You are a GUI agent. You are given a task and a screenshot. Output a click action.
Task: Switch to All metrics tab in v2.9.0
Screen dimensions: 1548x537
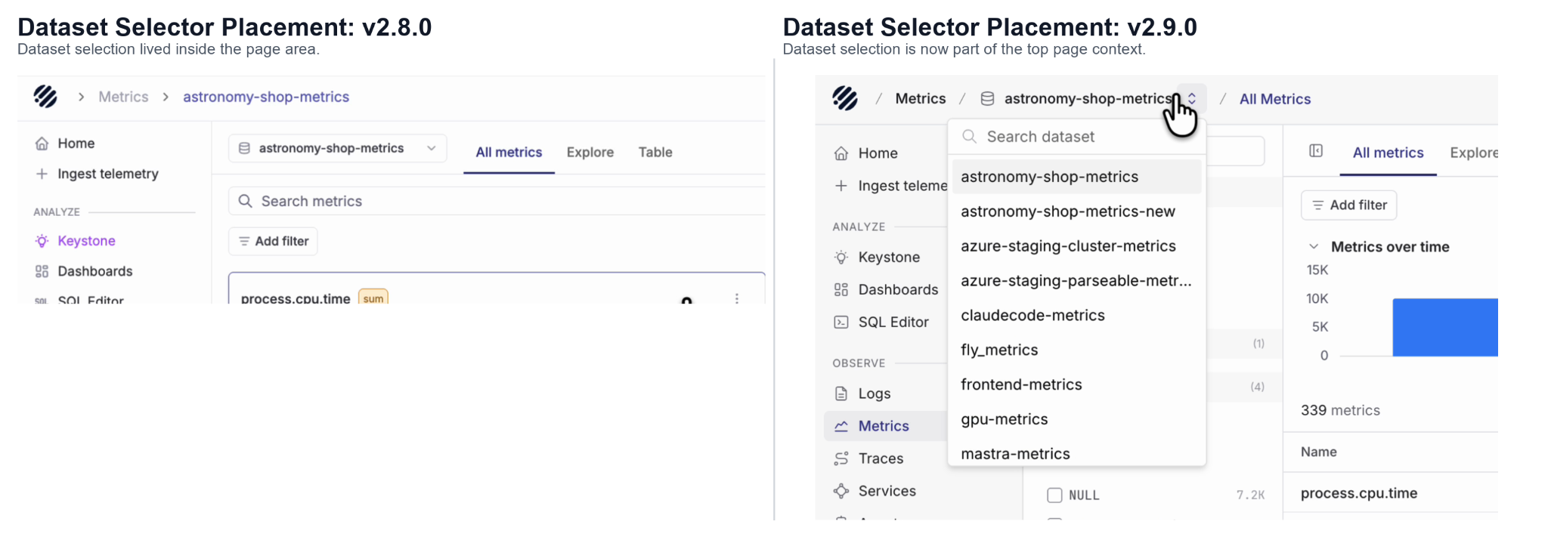(x=1388, y=153)
